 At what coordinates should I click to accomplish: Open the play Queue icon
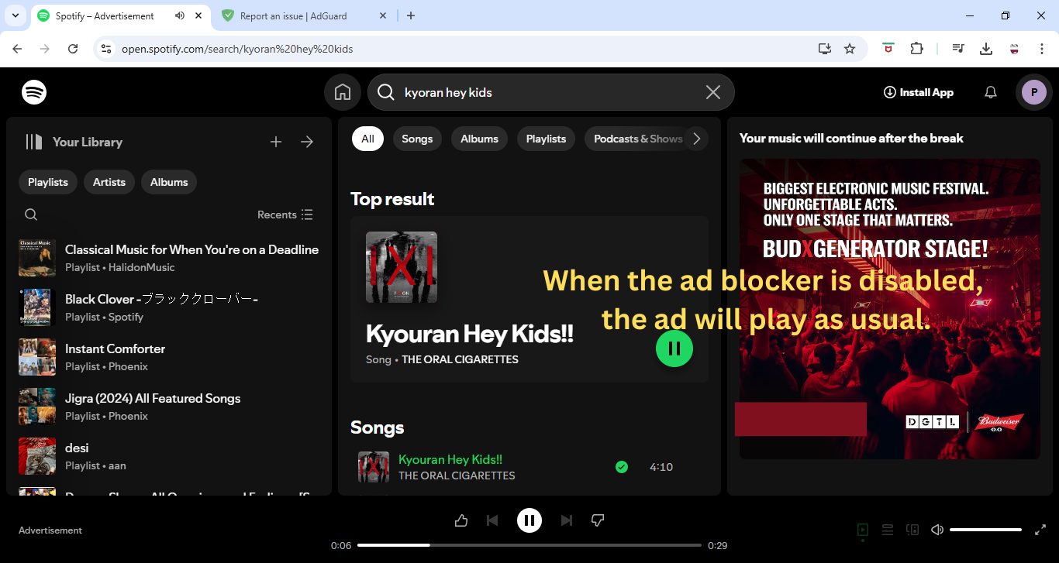click(887, 530)
